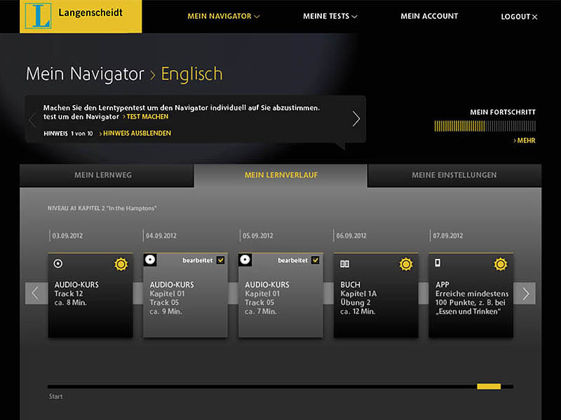Open Mehr link under progress
561x420 pixels.
(x=525, y=141)
